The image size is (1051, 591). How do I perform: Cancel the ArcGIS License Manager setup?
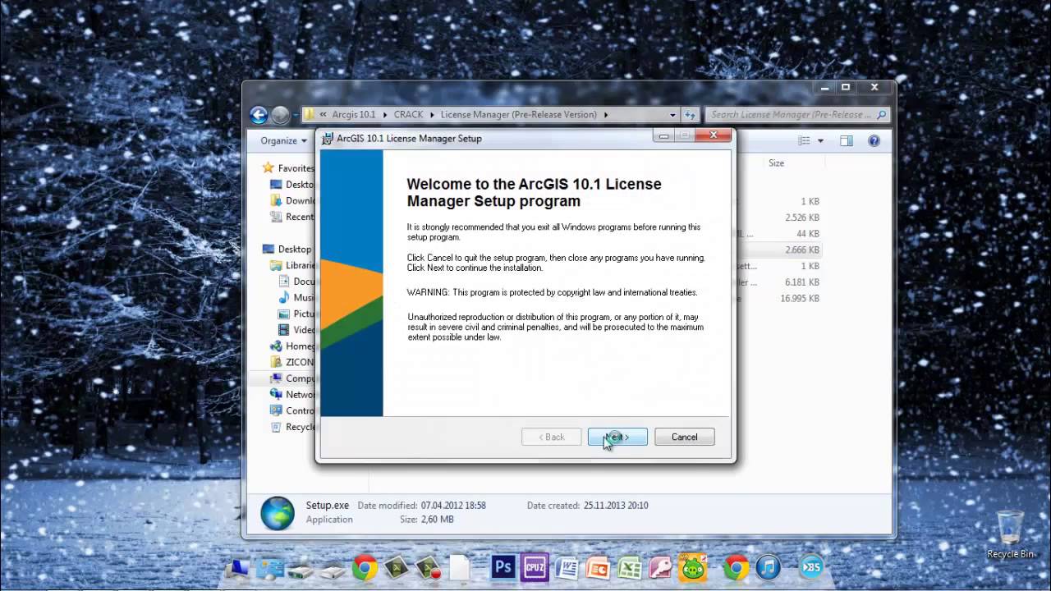tap(684, 437)
